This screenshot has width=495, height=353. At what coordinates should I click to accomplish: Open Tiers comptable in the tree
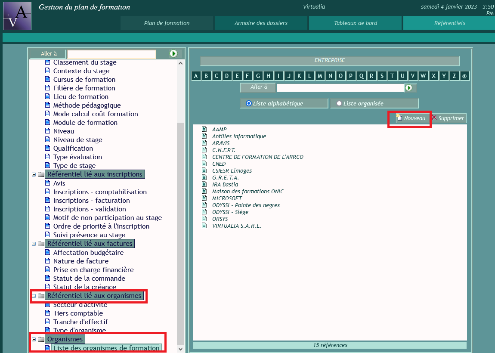tap(78, 313)
